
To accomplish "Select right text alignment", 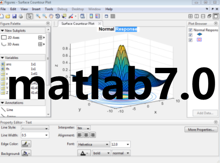I will click(x=93, y=135).
